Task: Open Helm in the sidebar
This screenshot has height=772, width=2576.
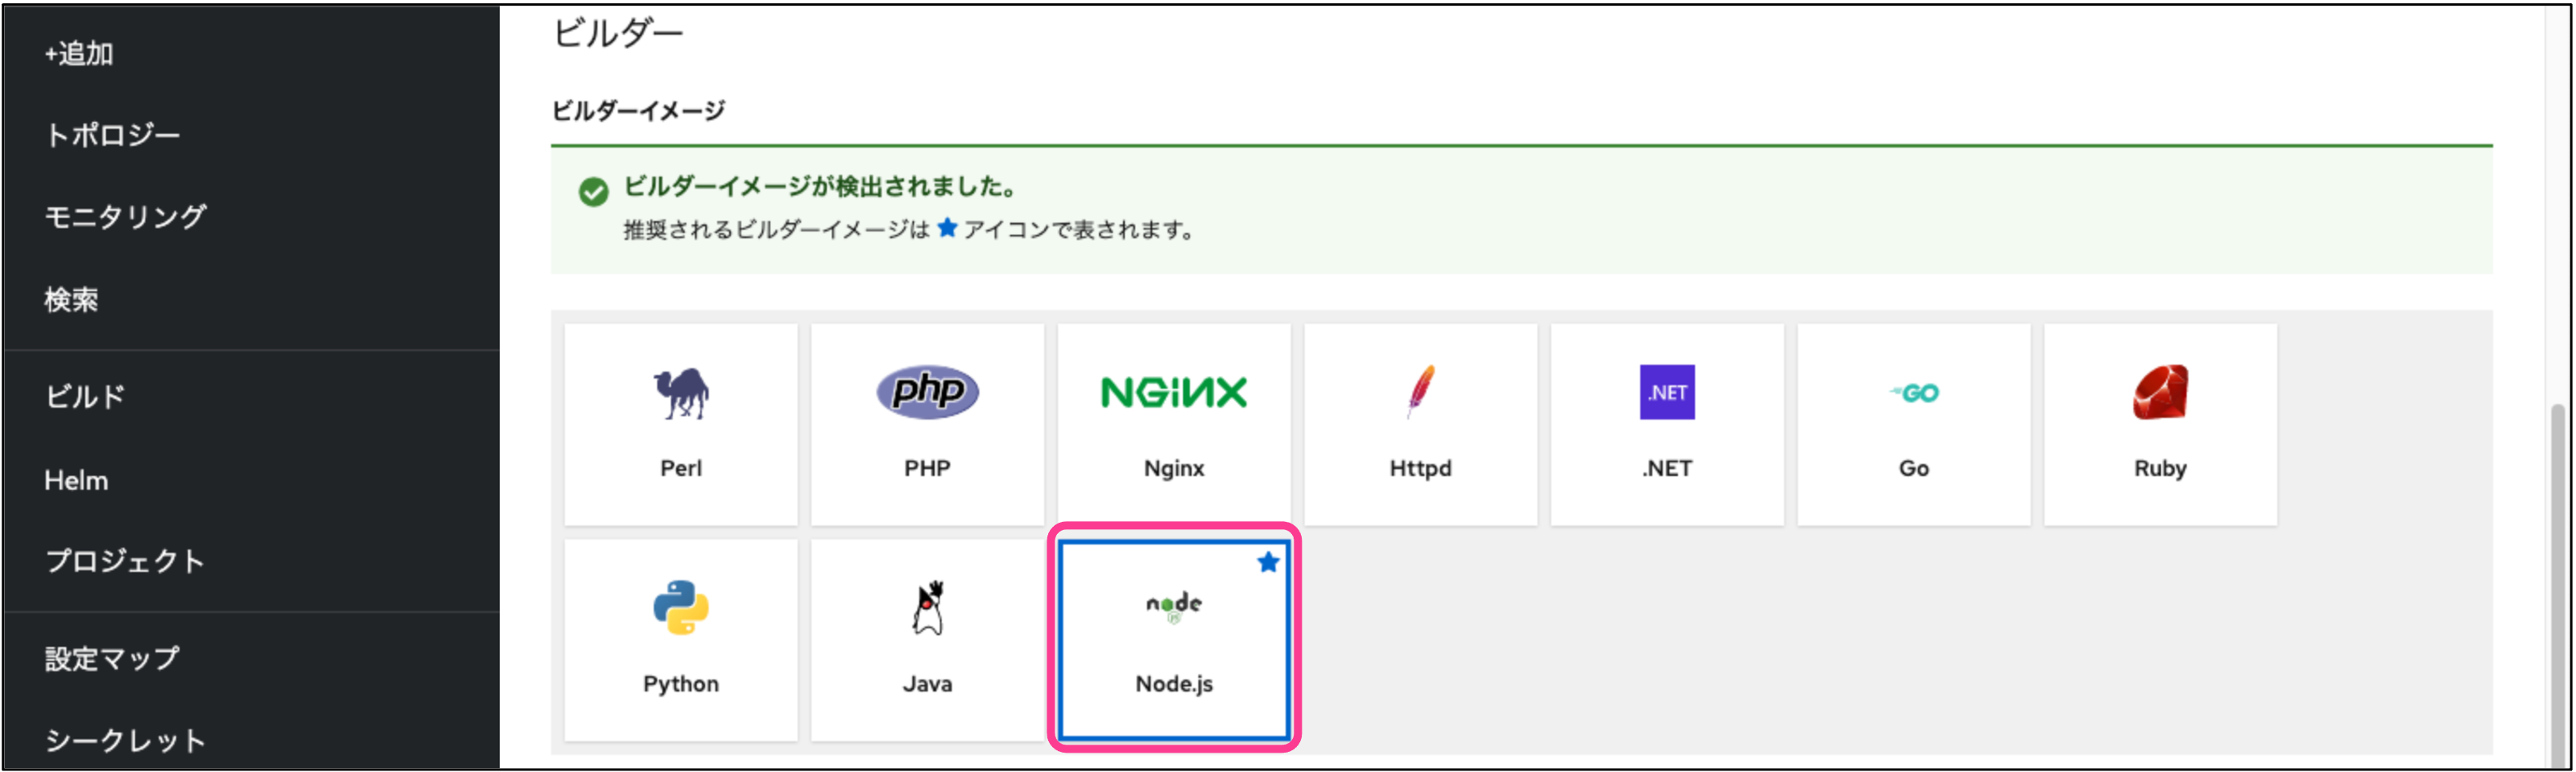Action: 76,480
